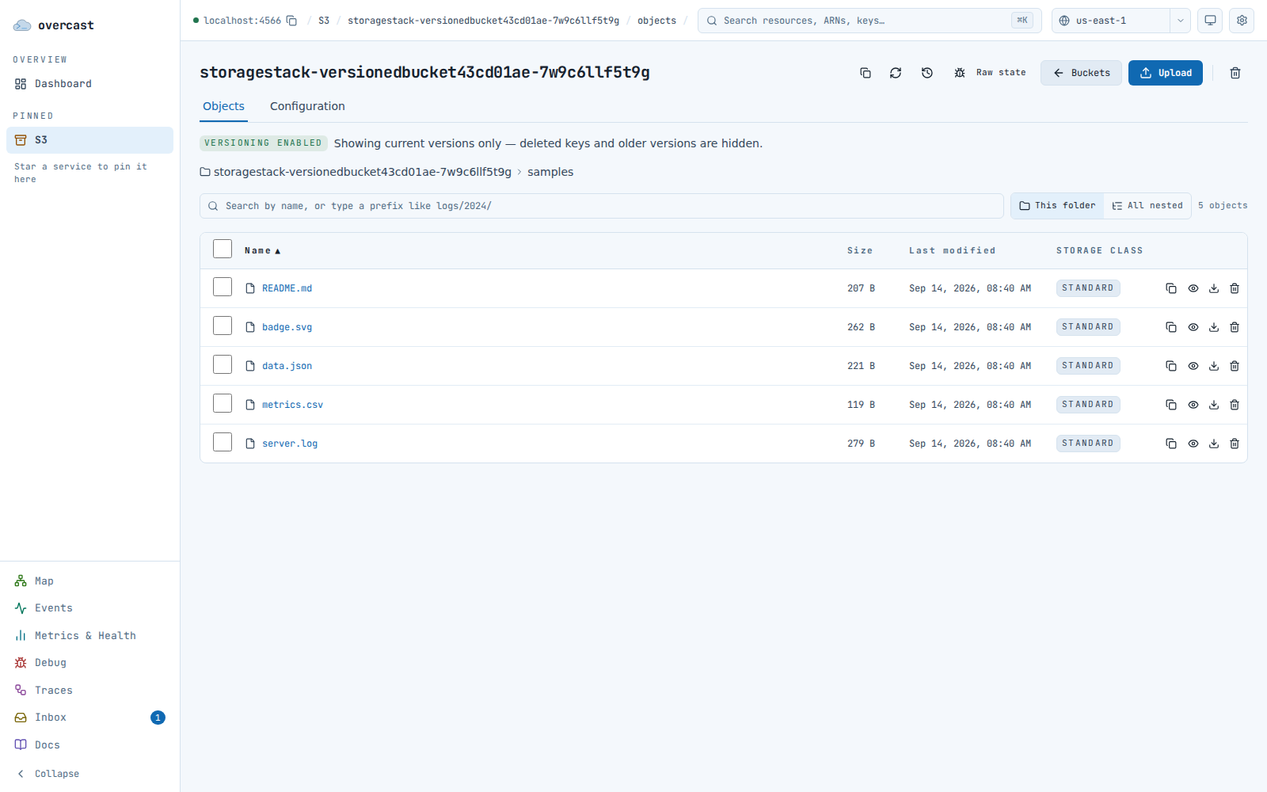This screenshot has height=792, width=1267.
Task: Download server.log
Action: pos(1214,444)
